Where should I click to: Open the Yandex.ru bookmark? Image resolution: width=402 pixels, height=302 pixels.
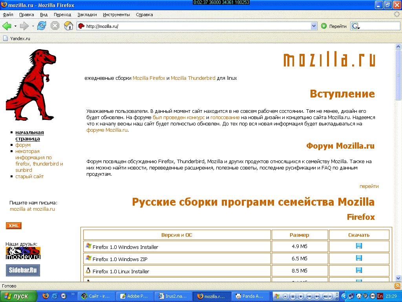tap(16, 39)
